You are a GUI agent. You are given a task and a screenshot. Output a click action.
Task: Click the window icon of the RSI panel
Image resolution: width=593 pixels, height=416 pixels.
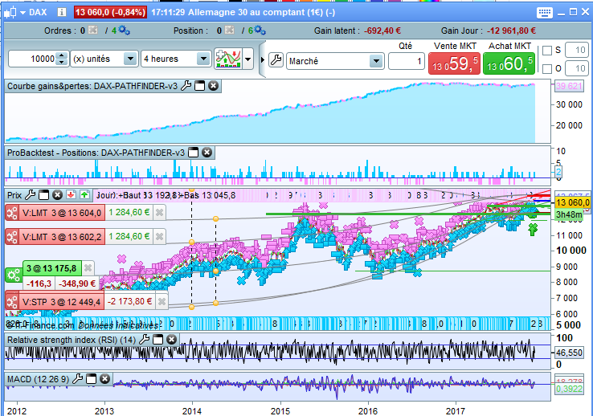pos(157,340)
